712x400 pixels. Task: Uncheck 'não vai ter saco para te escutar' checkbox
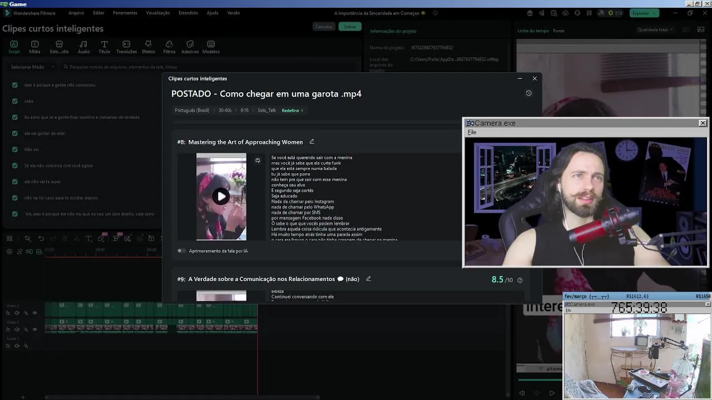(x=15, y=198)
